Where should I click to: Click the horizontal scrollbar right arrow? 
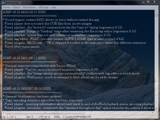pyautogui.click(x=153, y=113)
